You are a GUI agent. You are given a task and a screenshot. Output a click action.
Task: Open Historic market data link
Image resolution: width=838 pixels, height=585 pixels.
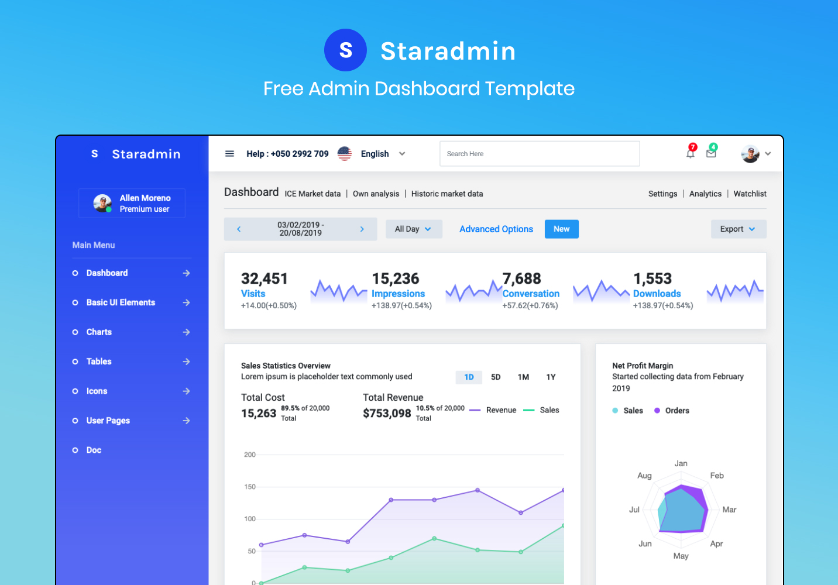pos(447,194)
